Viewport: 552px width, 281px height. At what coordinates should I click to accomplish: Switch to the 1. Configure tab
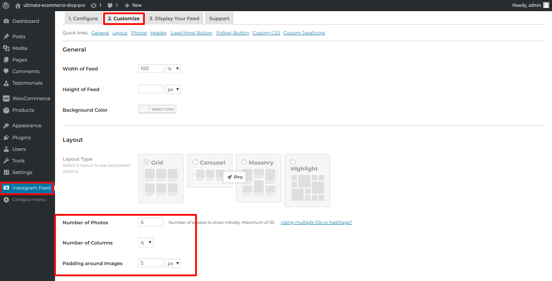[x=83, y=18]
